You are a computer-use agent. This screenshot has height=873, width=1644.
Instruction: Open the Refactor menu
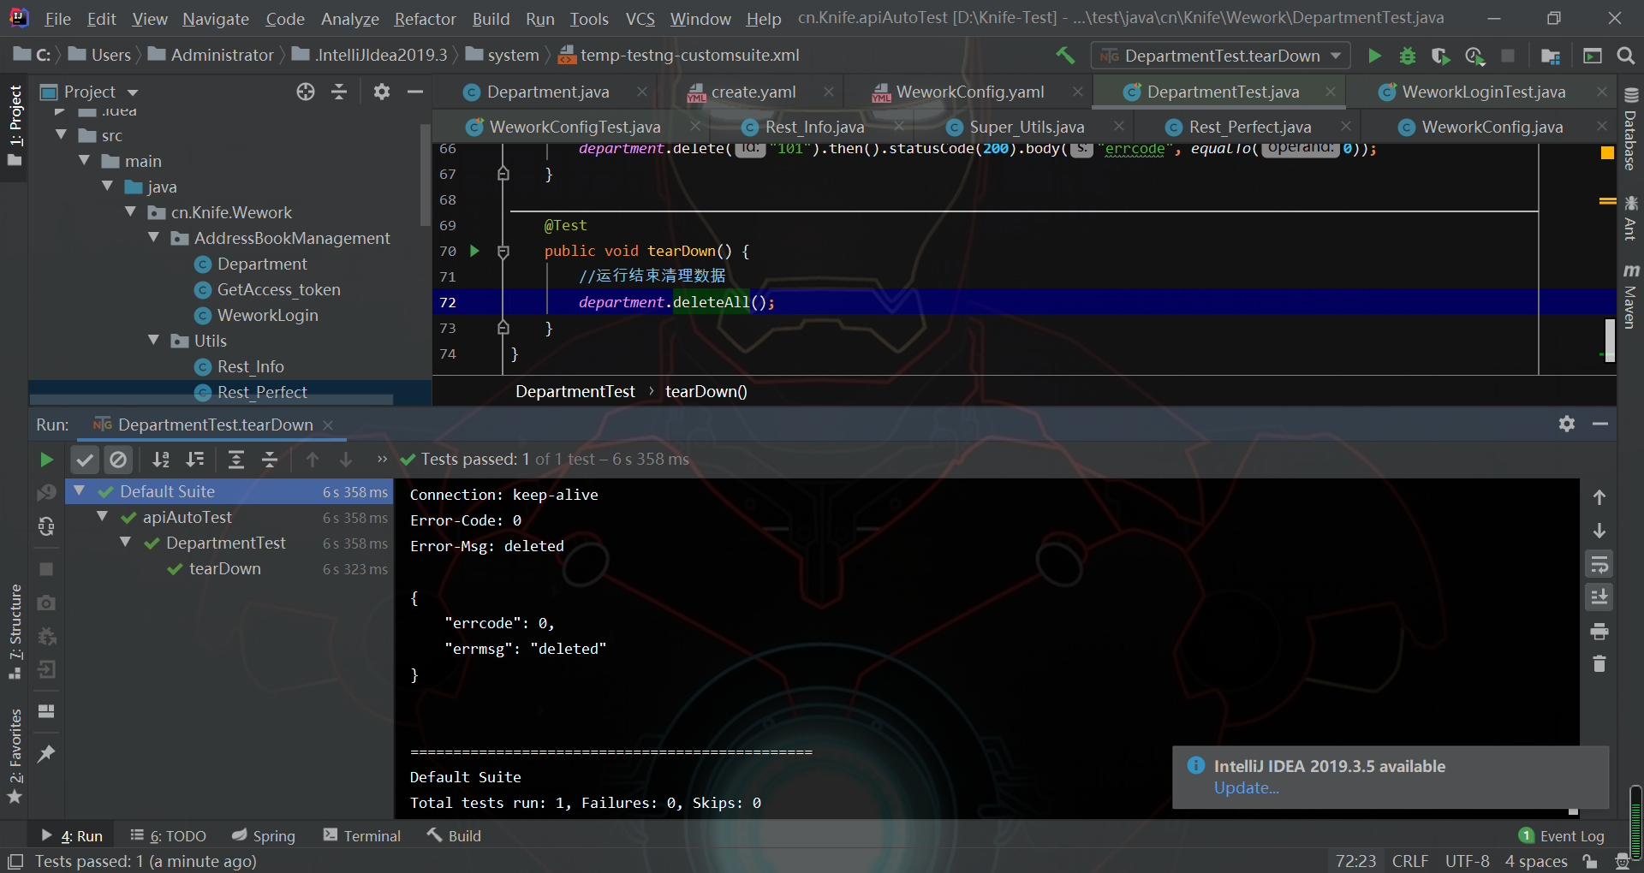(x=425, y=19)
